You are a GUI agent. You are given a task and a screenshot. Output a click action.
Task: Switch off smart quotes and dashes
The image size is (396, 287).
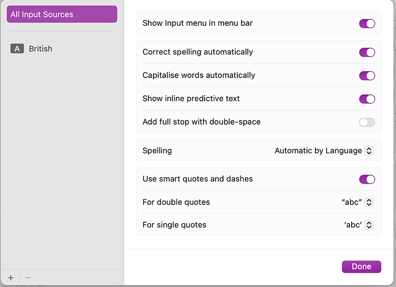click(x=367, y=179)
